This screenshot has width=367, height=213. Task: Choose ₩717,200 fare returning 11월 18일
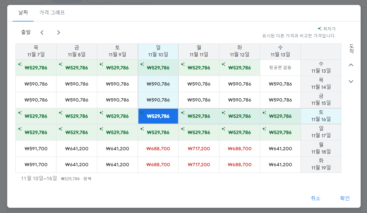(199, 149)
